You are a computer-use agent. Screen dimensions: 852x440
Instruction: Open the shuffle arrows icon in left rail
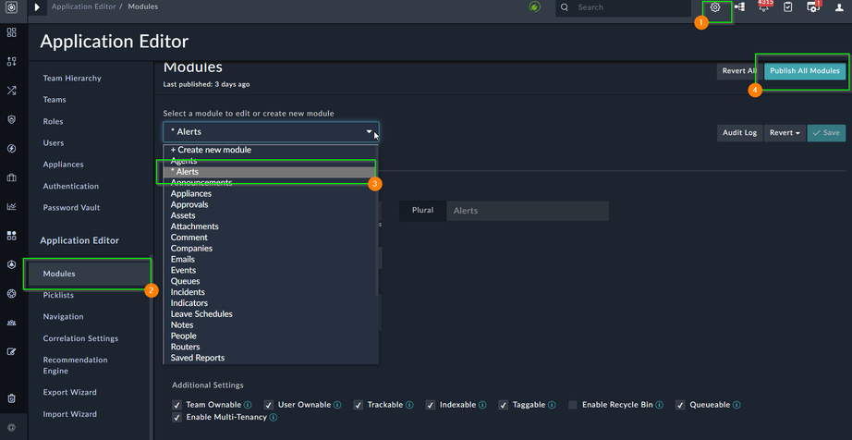(x=11, y=91)
